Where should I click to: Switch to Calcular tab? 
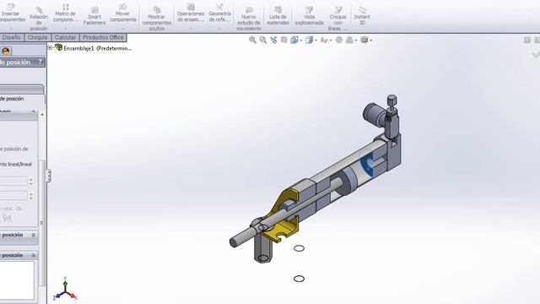click(x=65, y=37)
